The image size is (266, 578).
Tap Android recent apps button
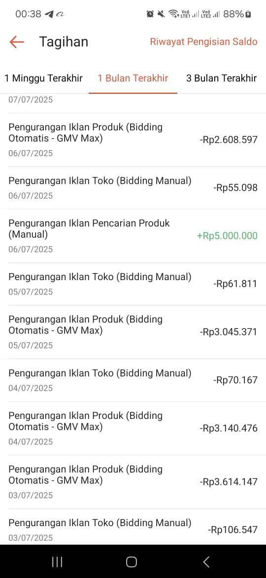(57, 562)
